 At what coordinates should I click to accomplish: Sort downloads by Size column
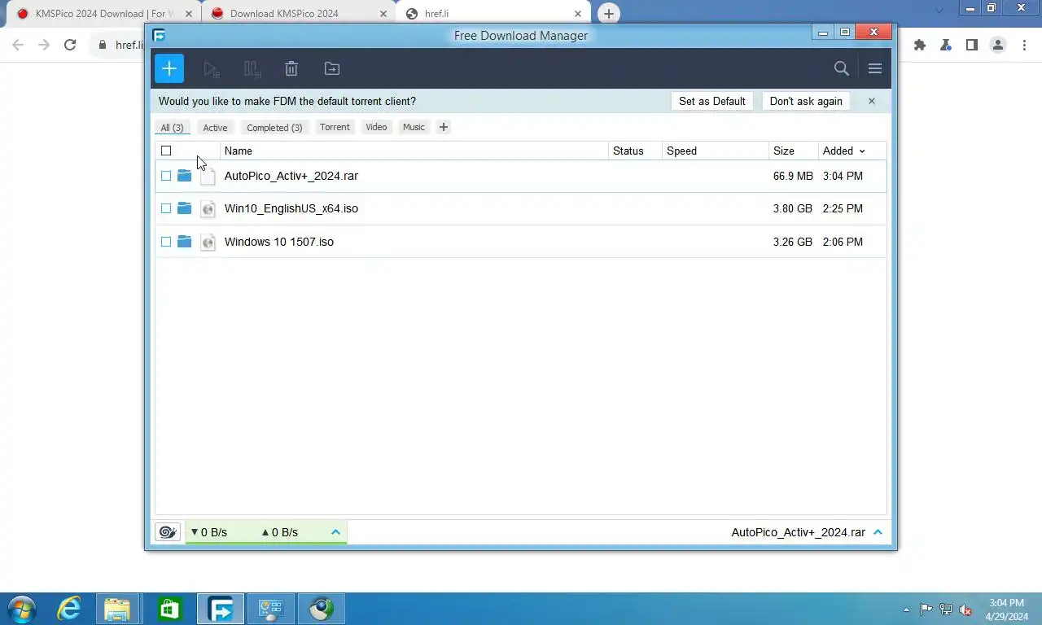pyautogui.click(x=794, y=151)
